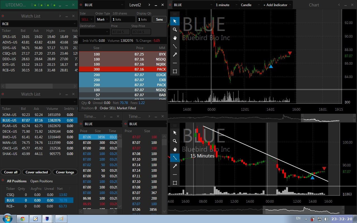Click the Cover all button
The width and height of the screenshot is (357, 223).
[x=11, y=172]
